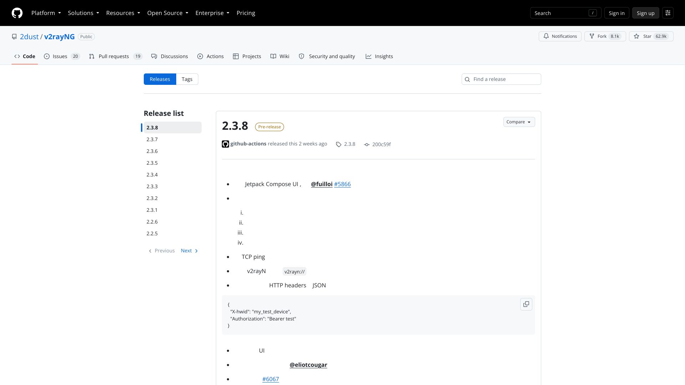Expand the Solutions menu
The height and width of the screenshot is (385, 685).
[x=83, y=13]
